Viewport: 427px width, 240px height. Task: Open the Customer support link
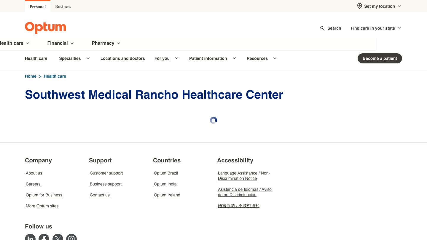tap(106, 173)
